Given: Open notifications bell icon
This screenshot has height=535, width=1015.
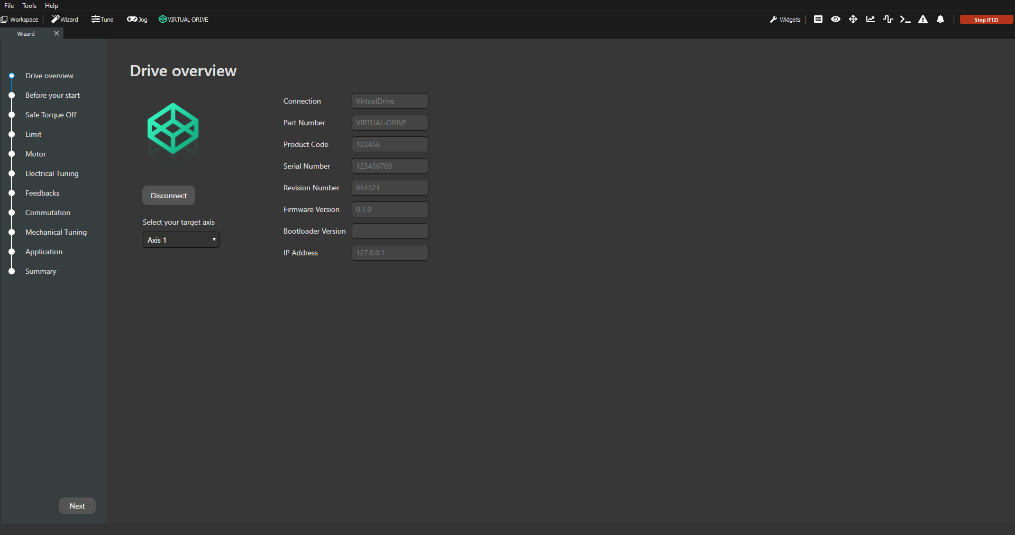Looking at the screenshot, I should pos(940,20).
